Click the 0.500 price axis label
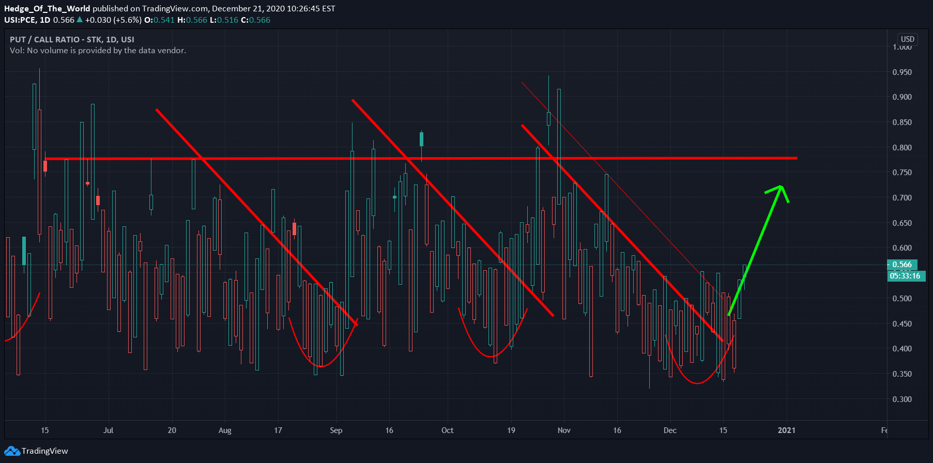Image resolution: width=933 pixels, height=463 pixels. 902,299
